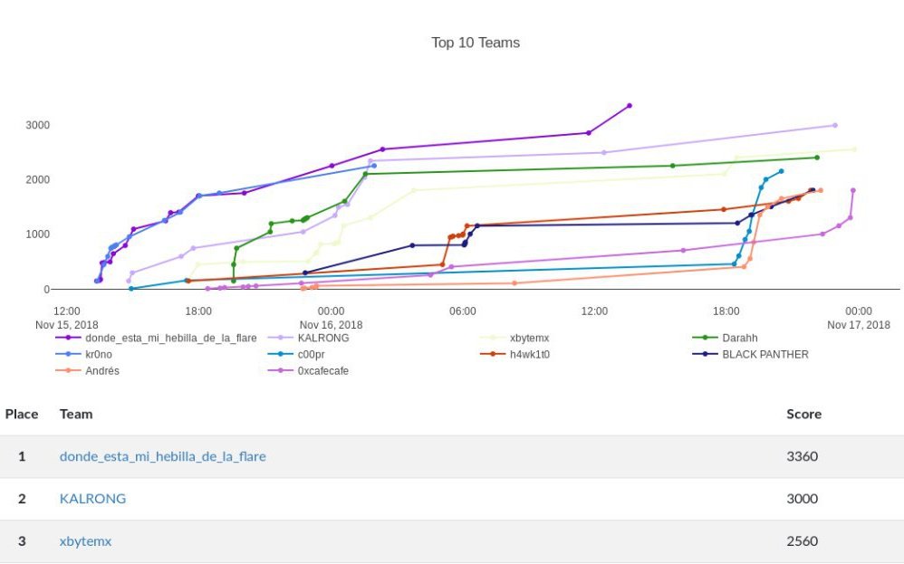The image size is (904, 564).
Task: Toggle Andrés series in chart legend
Action: pyautogui.click(x=88, y=371)
